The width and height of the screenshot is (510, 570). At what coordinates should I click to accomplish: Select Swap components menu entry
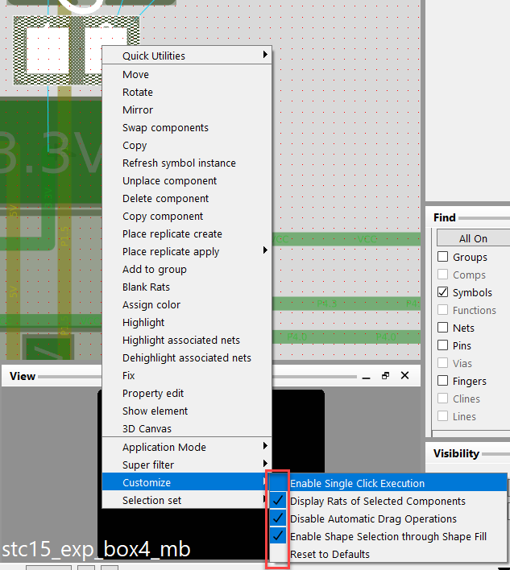(165, 128)
